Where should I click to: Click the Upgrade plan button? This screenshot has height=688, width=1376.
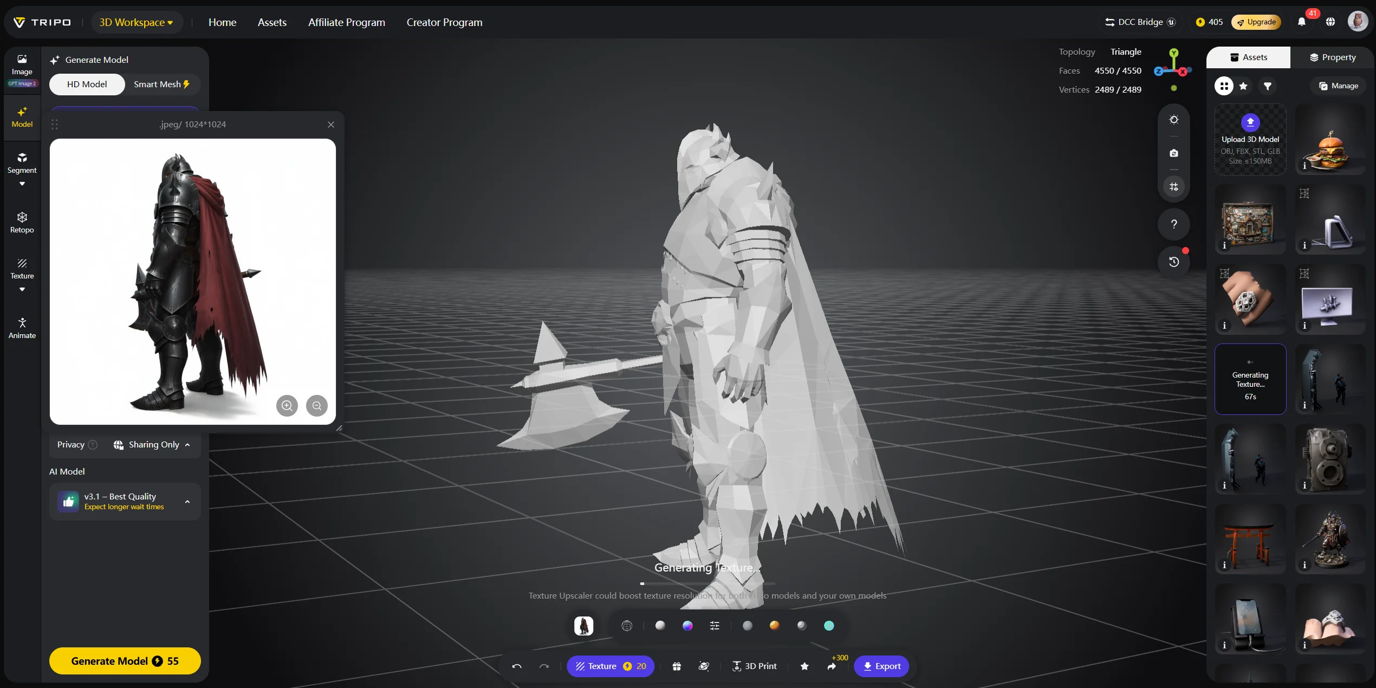(x=1256, y=22)
